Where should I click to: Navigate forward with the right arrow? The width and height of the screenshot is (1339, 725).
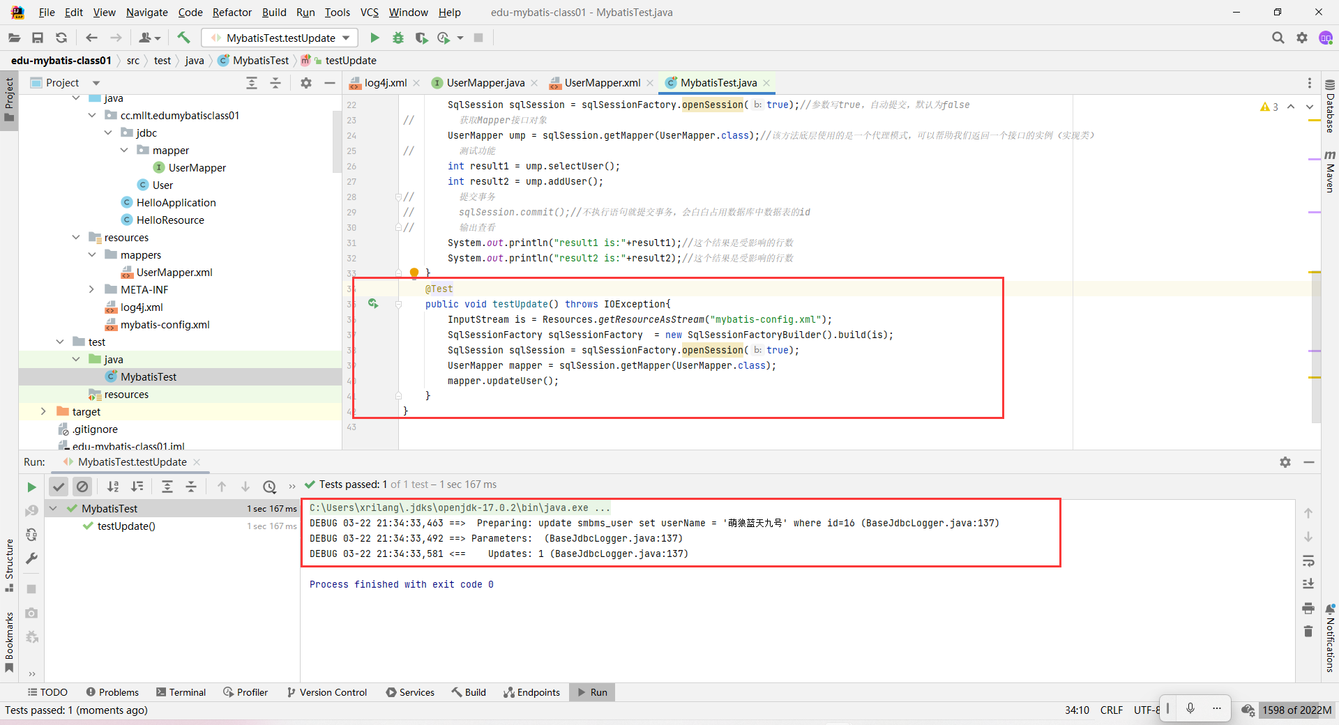pos(116,38)
